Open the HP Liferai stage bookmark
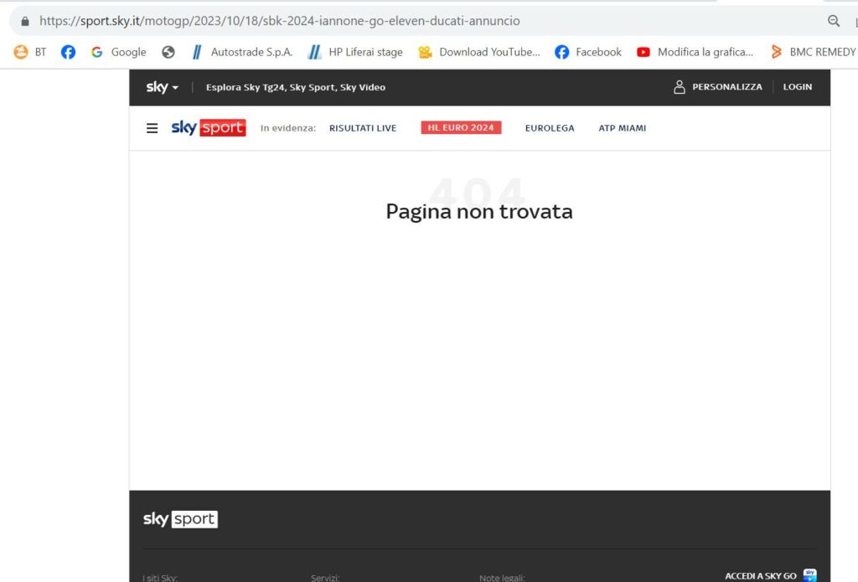The image size is (858, 582). [x=355, y=52]
